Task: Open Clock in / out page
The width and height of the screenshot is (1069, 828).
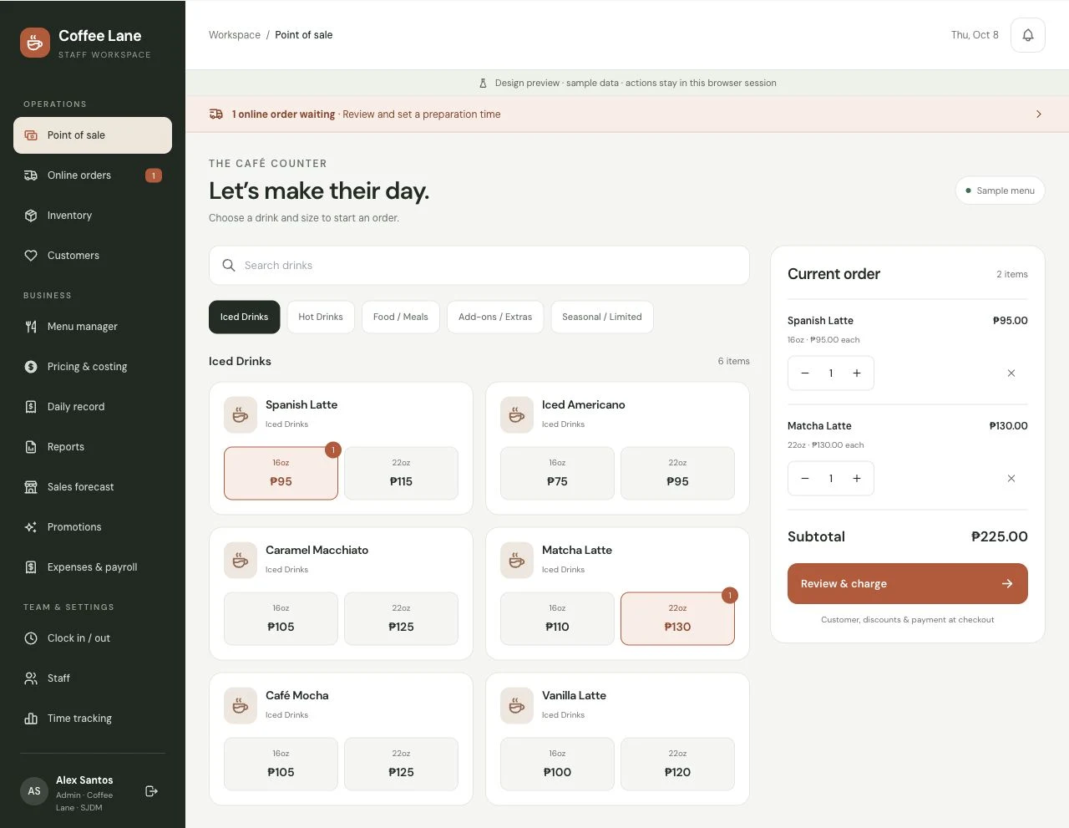Action: click(93, 638)
